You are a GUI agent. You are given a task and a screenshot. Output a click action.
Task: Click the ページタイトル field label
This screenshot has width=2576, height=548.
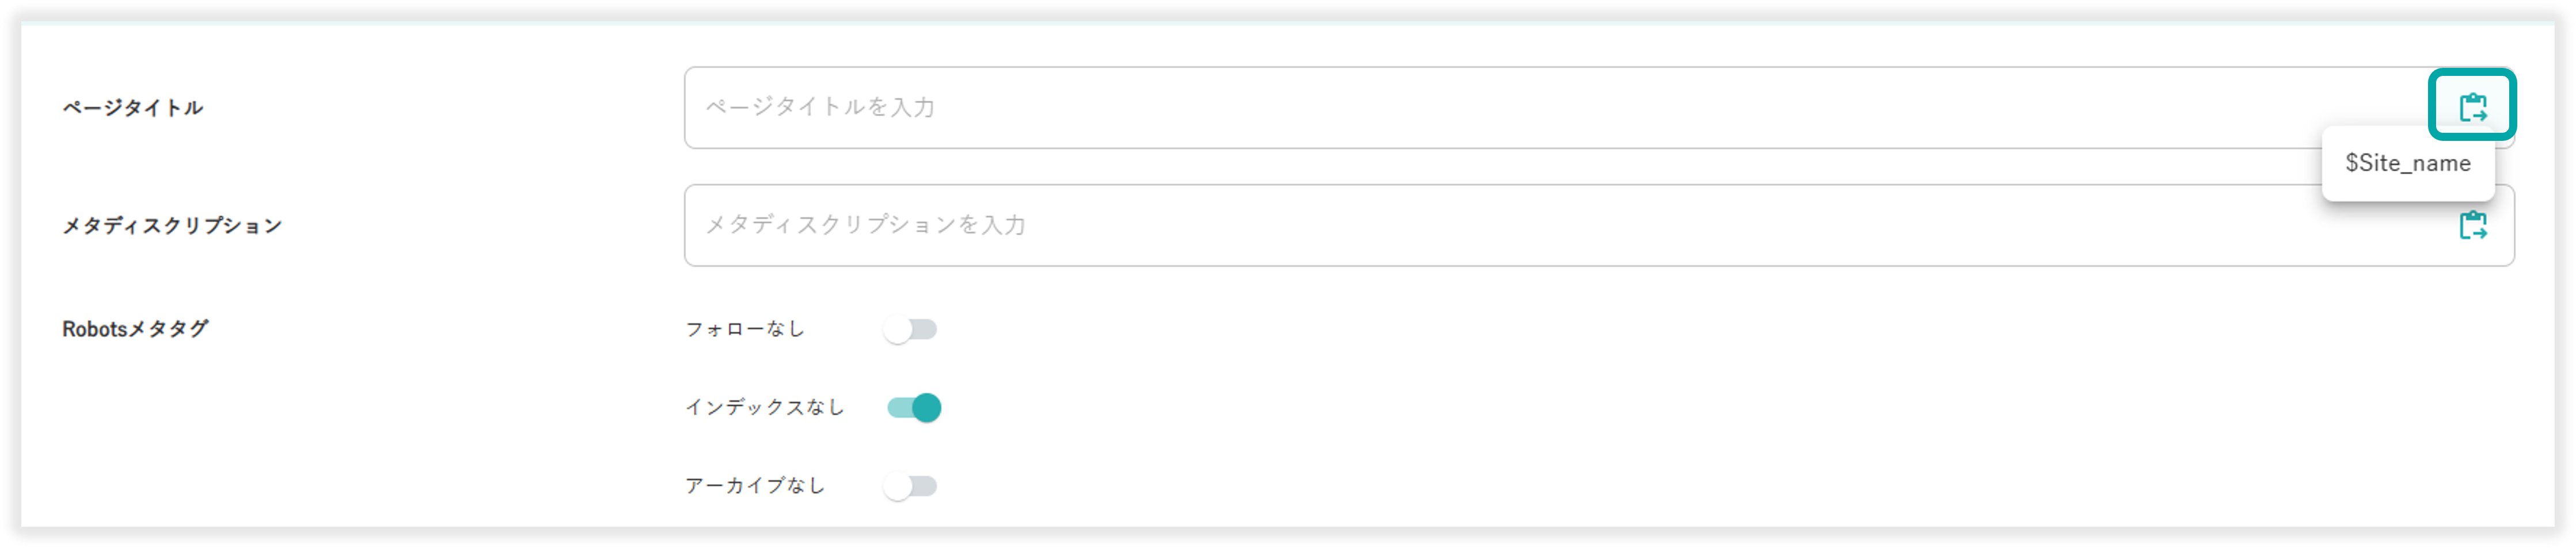coord(133,108)
